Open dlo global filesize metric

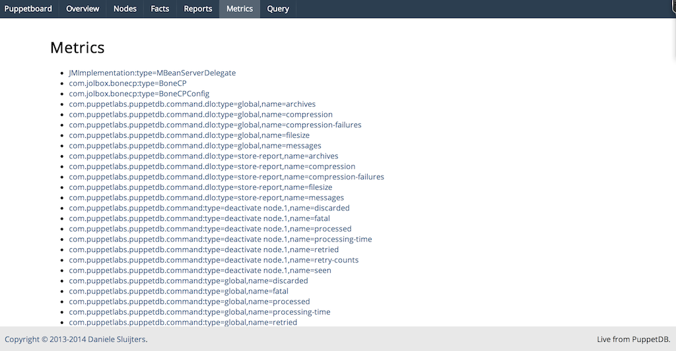click(189, 135)
